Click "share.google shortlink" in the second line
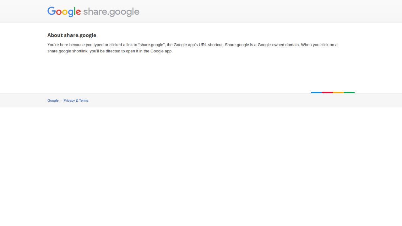The height and width of the screenshot is (226, 402). (68, 51)
